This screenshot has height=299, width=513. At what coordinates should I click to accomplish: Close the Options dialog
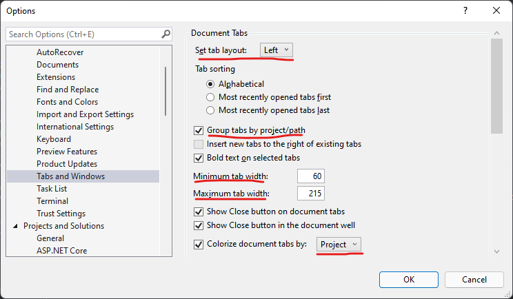point(496,10)
